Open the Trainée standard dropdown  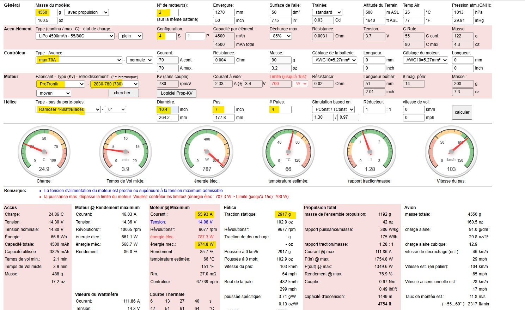pyautogui.click(x=326, y=12)
